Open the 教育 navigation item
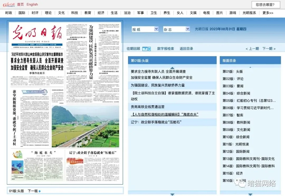The image size is (285, 196). point(88,13)
